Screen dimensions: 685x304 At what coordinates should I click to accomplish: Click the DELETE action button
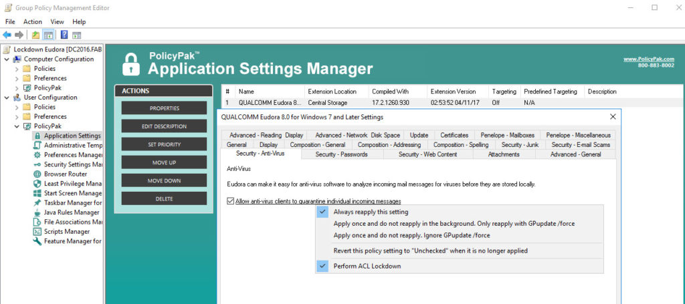click(165, 199)
